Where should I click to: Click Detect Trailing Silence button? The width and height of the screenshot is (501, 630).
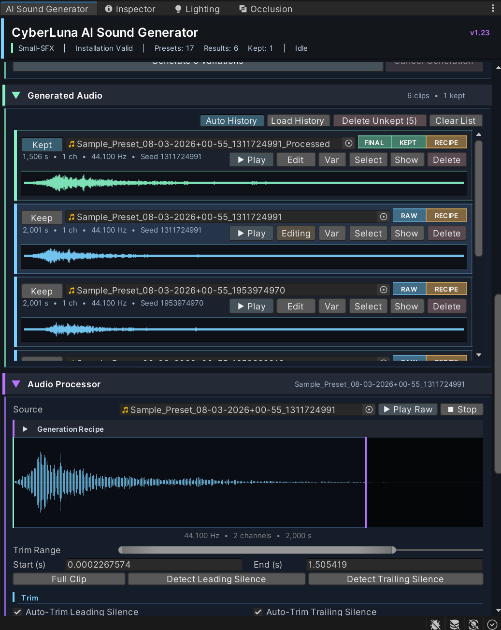tap(396, 579)
